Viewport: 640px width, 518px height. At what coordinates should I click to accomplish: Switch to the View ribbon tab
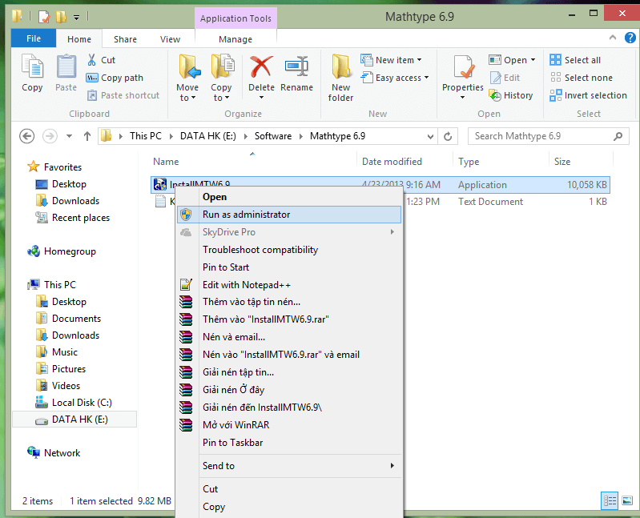pyautogui.click(x=170, y=39)
